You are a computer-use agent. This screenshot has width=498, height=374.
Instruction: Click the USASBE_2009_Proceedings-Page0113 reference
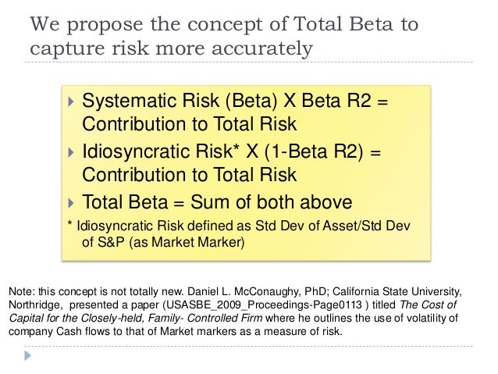click(265, 305)
